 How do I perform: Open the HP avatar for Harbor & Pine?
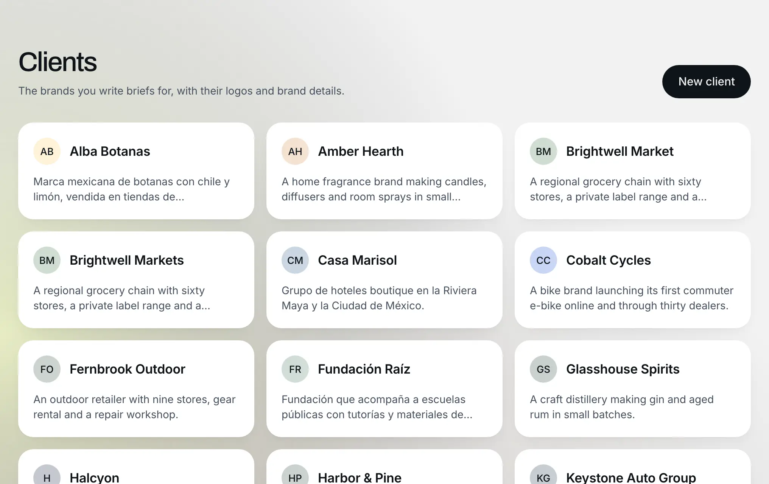(295, 475)
